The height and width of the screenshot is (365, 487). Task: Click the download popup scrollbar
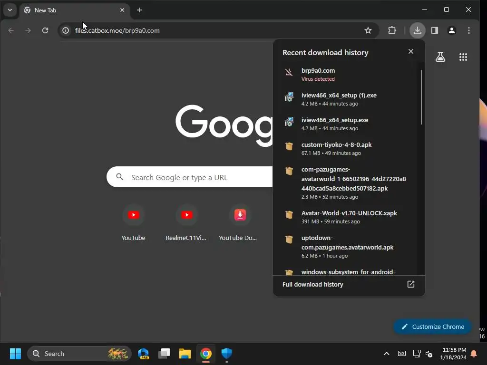421,97
